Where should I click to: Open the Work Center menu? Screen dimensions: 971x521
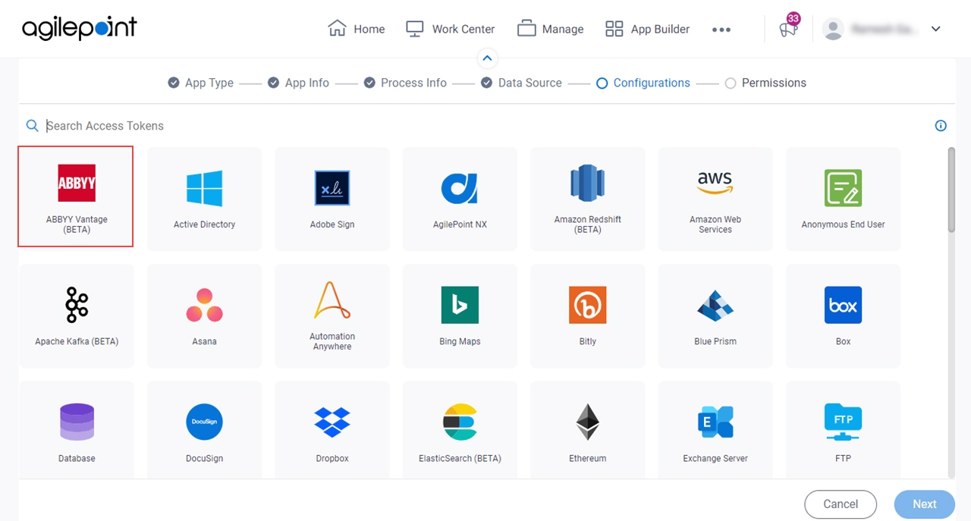pos(450,29)
